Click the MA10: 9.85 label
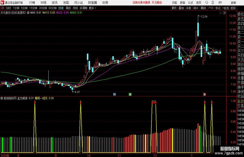 click(49, 13)
